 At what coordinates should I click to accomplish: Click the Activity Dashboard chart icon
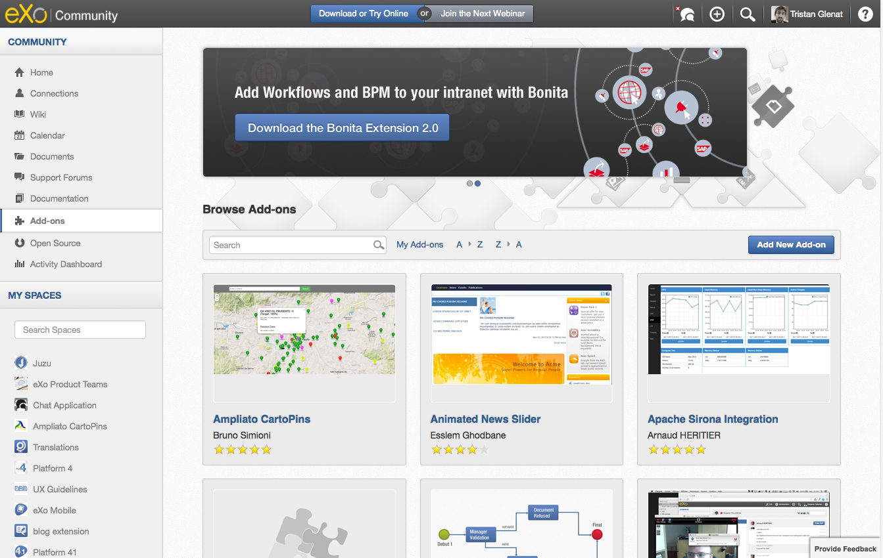pos(19,264)
